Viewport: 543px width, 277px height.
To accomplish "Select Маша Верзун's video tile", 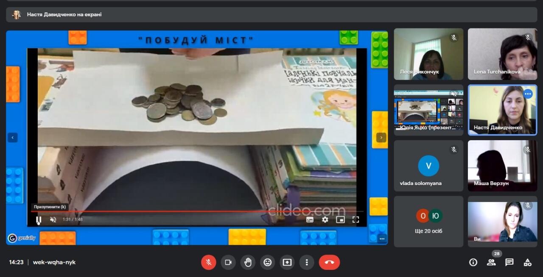I will tap(502, 166).
